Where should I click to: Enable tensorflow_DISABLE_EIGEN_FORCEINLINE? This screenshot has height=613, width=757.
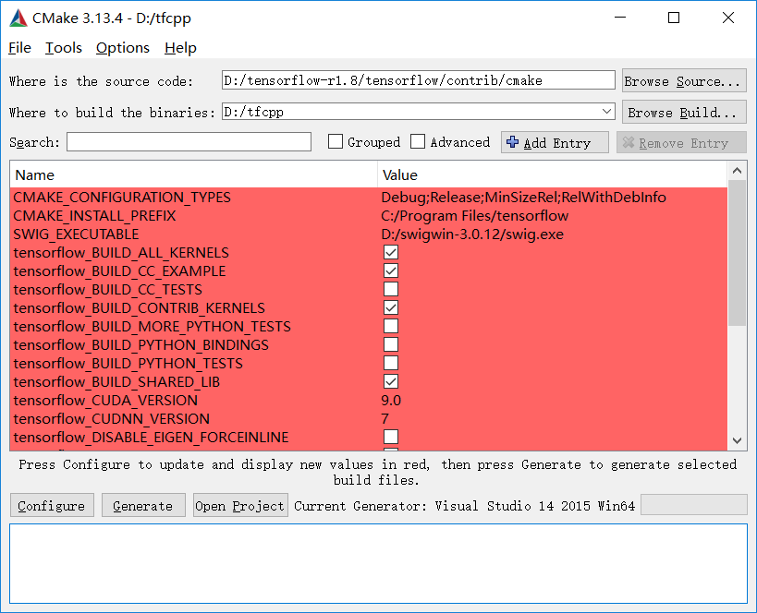tap(390, 437)
